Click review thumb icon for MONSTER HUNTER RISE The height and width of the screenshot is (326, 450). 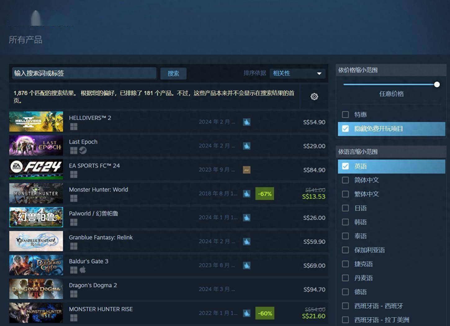pos(247,313)
